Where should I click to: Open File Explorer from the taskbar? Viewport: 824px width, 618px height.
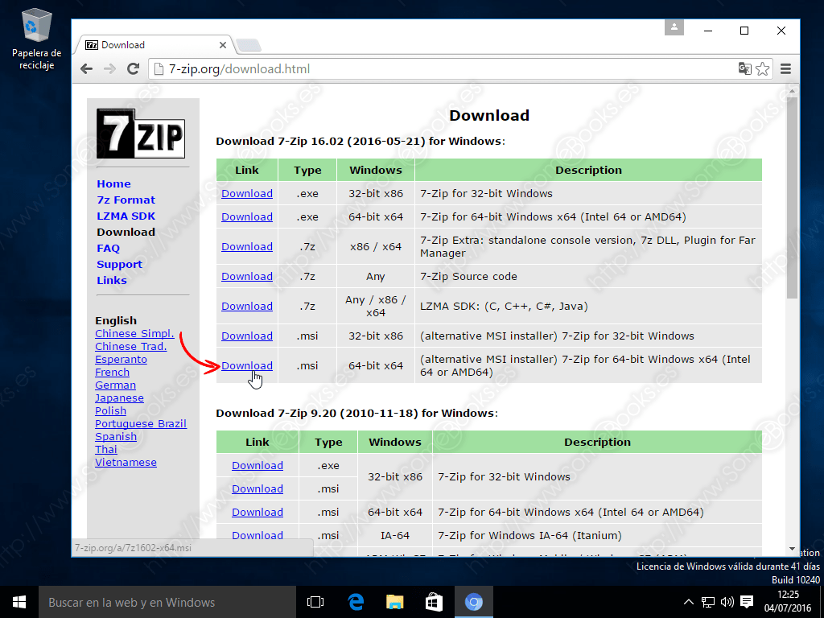(393, 601)
